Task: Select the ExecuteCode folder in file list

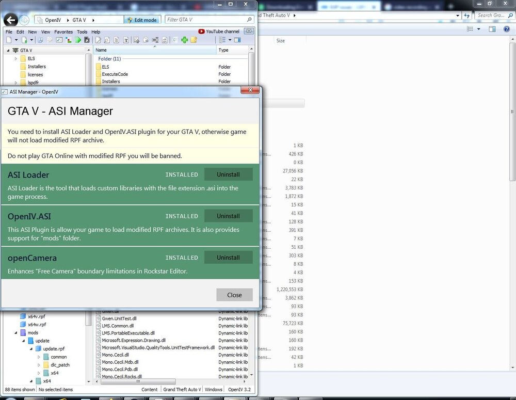Action: point(115,74)
